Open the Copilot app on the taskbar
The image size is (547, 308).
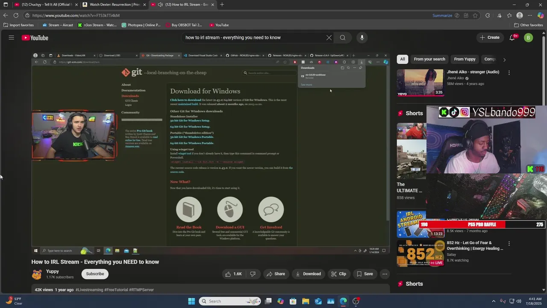[x=280, y=301]
